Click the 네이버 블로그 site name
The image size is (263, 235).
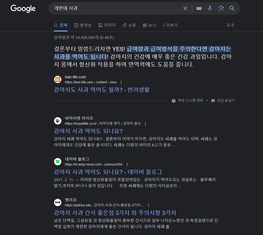(77, 159)
